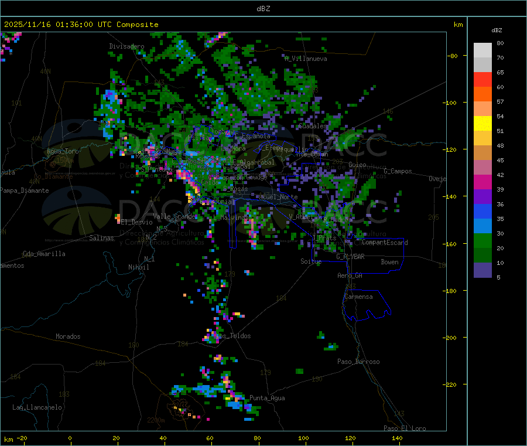Click the blue 35 dBZ legend swatch
527x446 pixels.
click(482, 211)
